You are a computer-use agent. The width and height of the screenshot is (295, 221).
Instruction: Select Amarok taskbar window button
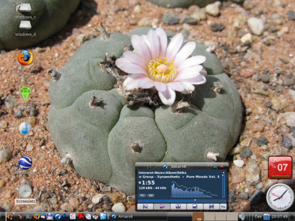click(139, 216)
